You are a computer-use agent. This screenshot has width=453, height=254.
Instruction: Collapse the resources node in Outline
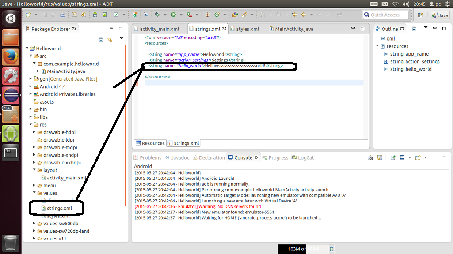tap(377, 46)
